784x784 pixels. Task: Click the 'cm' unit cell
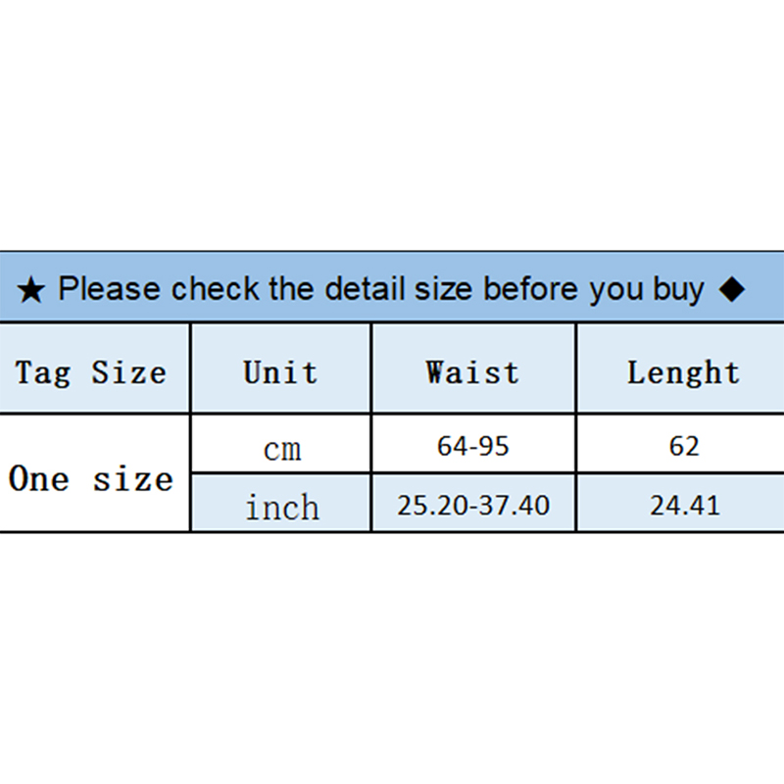pos(282,449)
